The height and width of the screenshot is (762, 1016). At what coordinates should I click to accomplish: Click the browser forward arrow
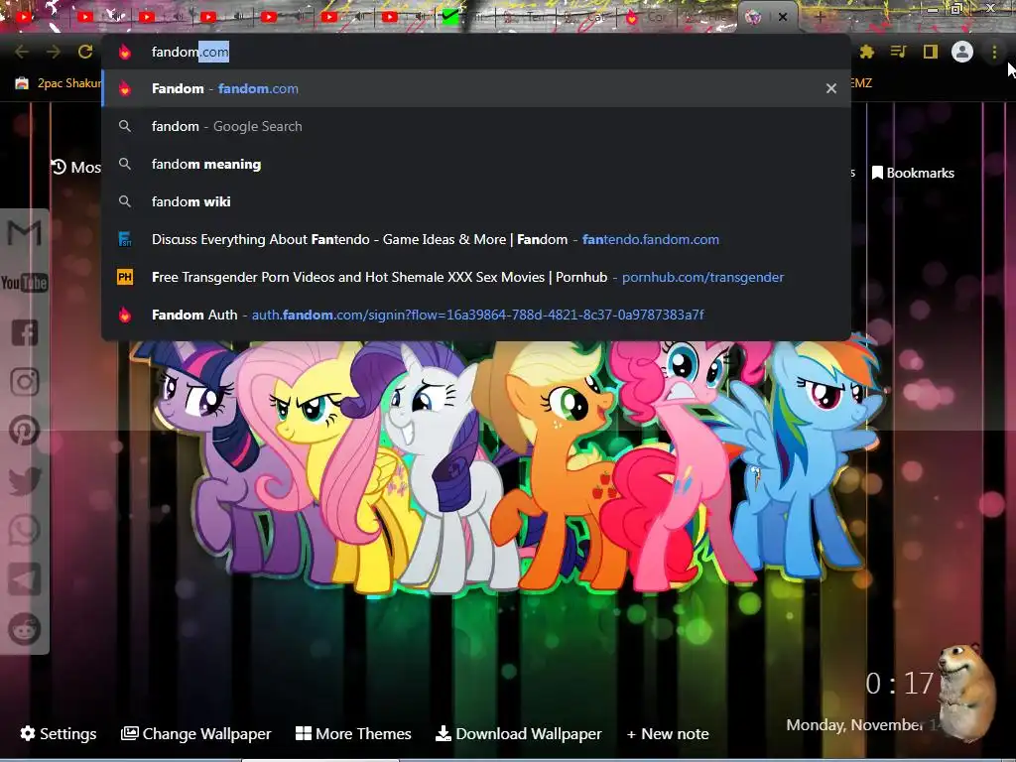(x=54, y=52)
